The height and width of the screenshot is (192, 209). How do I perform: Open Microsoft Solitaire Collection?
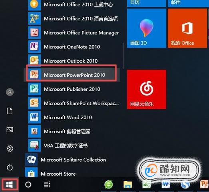[x=72, y=160]
